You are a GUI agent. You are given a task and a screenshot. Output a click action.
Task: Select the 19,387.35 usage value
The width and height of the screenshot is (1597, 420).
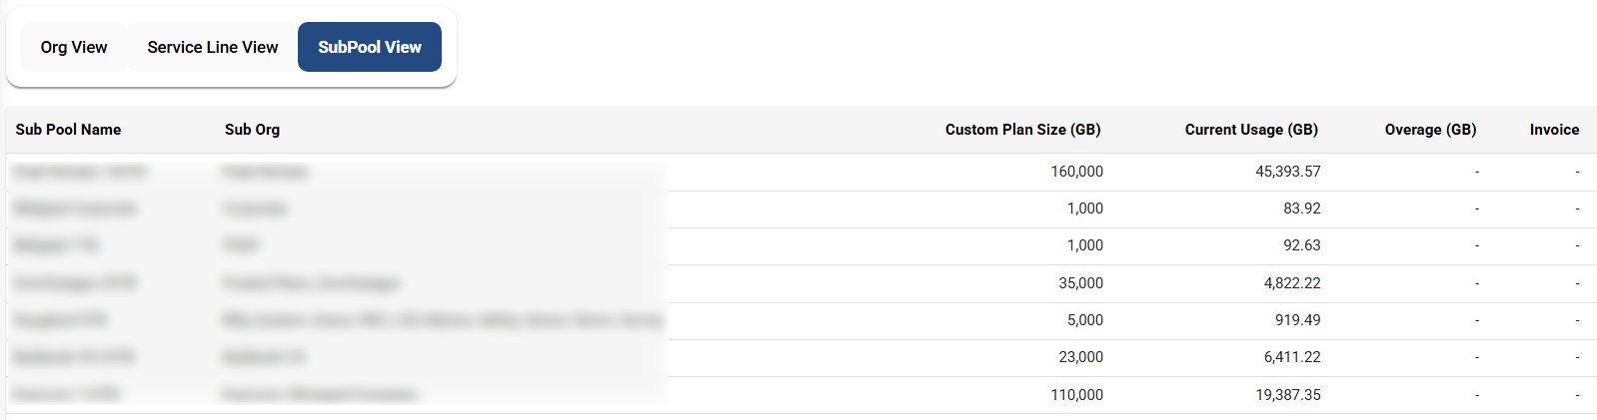click(x=1287, y=395)
